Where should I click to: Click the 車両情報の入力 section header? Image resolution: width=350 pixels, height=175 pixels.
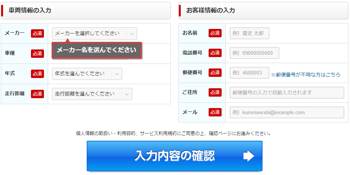(x=86, y=11)
